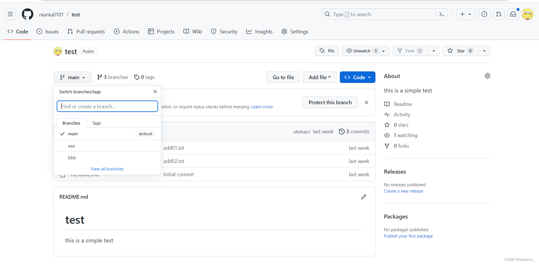Screen dimensions: 539x264
Task: Open the Insights repository tab
Action: pos(260,32)
